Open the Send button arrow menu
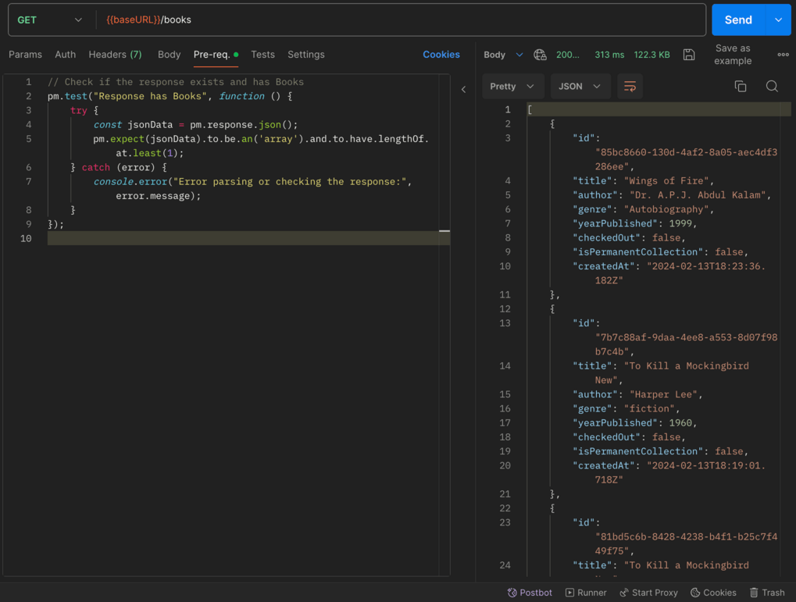796x602 pixels. (778, 20)
